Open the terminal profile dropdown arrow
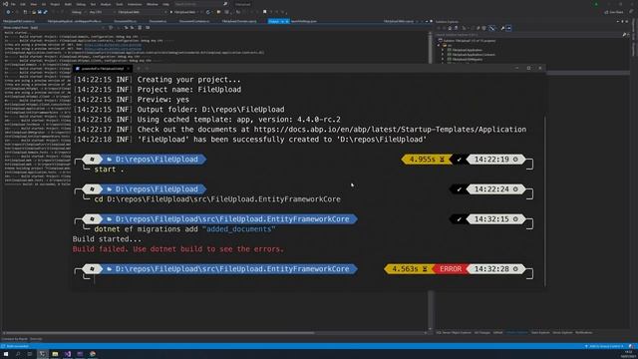 (147, 69)
